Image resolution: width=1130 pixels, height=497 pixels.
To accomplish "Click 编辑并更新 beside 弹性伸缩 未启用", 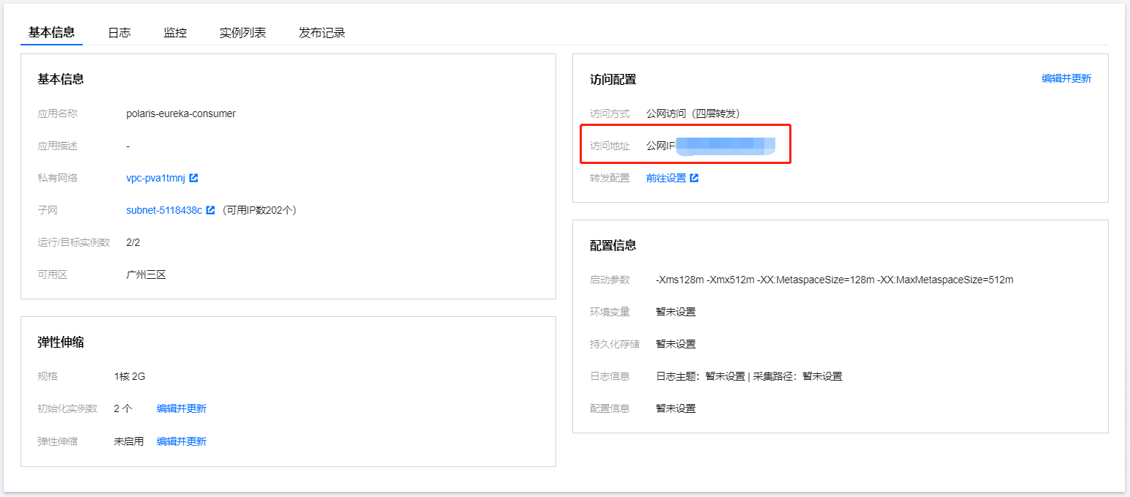I will point(182,441).
